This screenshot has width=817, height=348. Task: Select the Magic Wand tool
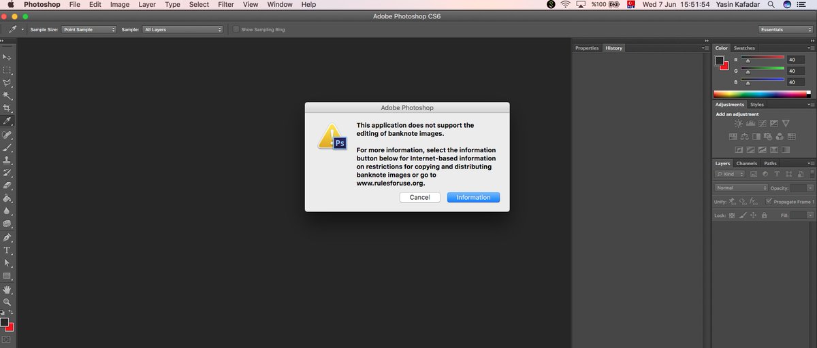7,96
